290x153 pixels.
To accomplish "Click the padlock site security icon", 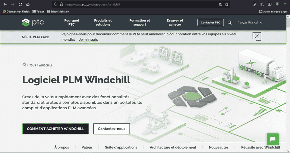I will pos(62,4).
